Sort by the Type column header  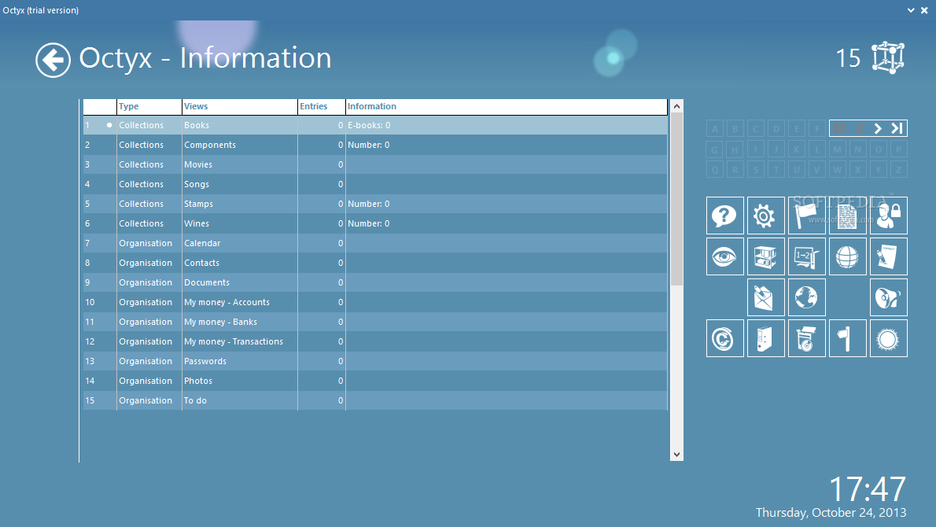pos(149,107)
